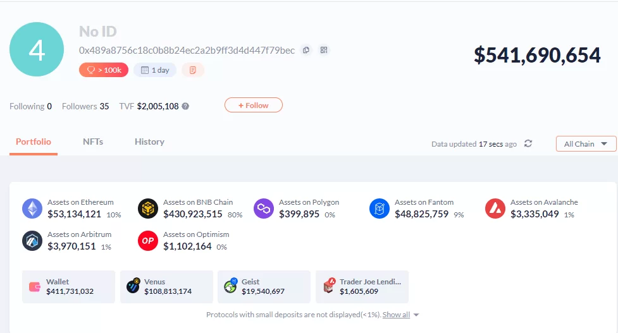Click the >100k badge
The height and width of the screenshot is (333, 618).
point(104,70)
